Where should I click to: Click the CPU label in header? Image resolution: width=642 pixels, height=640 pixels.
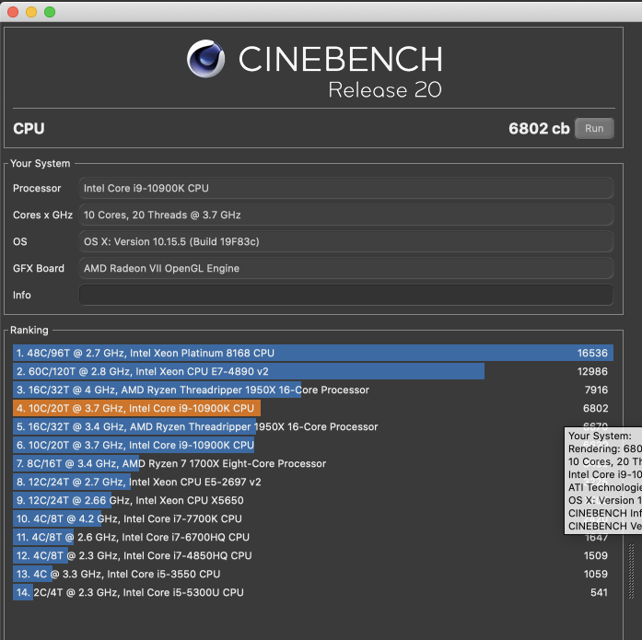click(29, 129)
